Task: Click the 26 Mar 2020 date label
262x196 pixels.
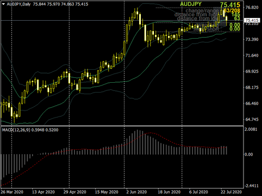Action: [12, 192]
